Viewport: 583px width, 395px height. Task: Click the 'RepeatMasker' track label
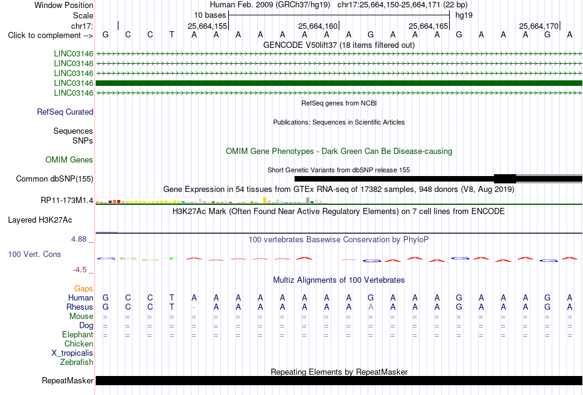pyautogui.click(x=68, y=380)
